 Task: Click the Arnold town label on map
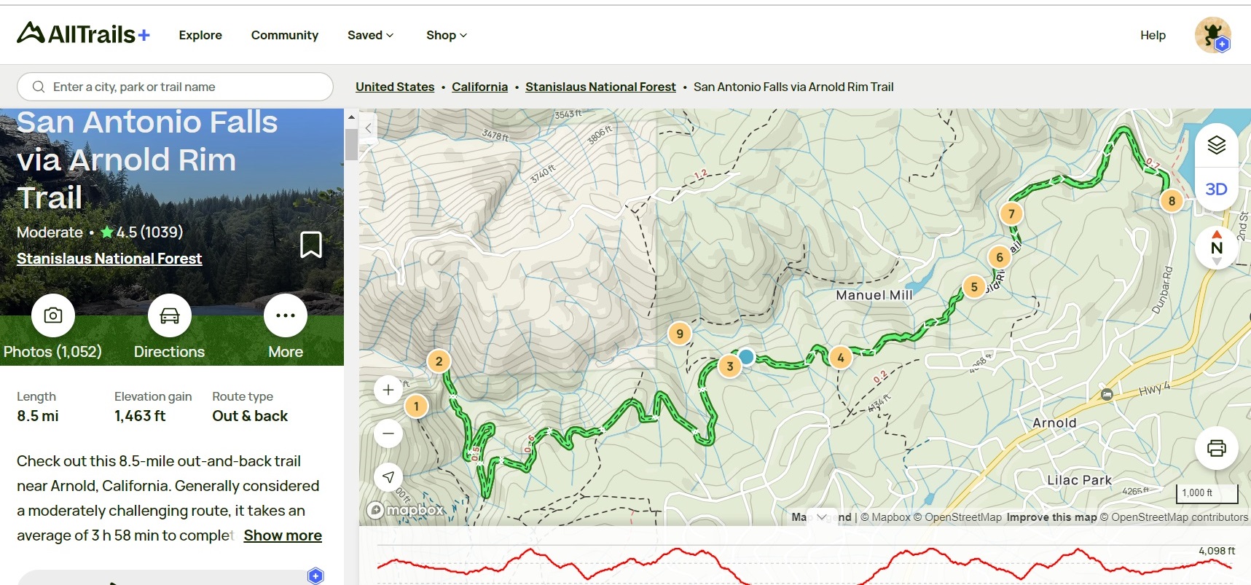tap(1054, 423)
